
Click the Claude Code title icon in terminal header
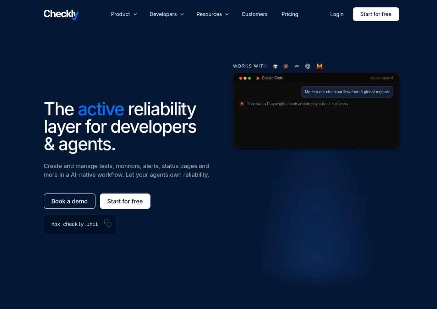tap(258, 78)
